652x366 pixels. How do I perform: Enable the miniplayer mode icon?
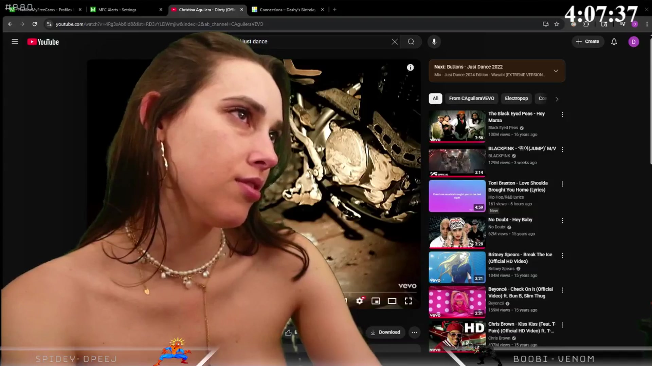(376, 301)
